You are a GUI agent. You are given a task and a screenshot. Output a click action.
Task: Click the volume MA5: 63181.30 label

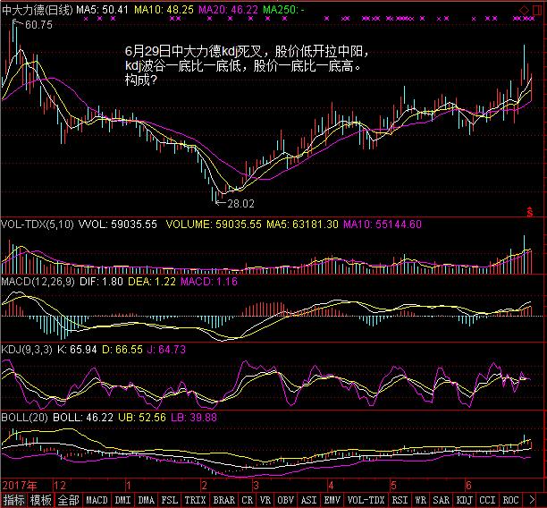[x=302, y=224]
